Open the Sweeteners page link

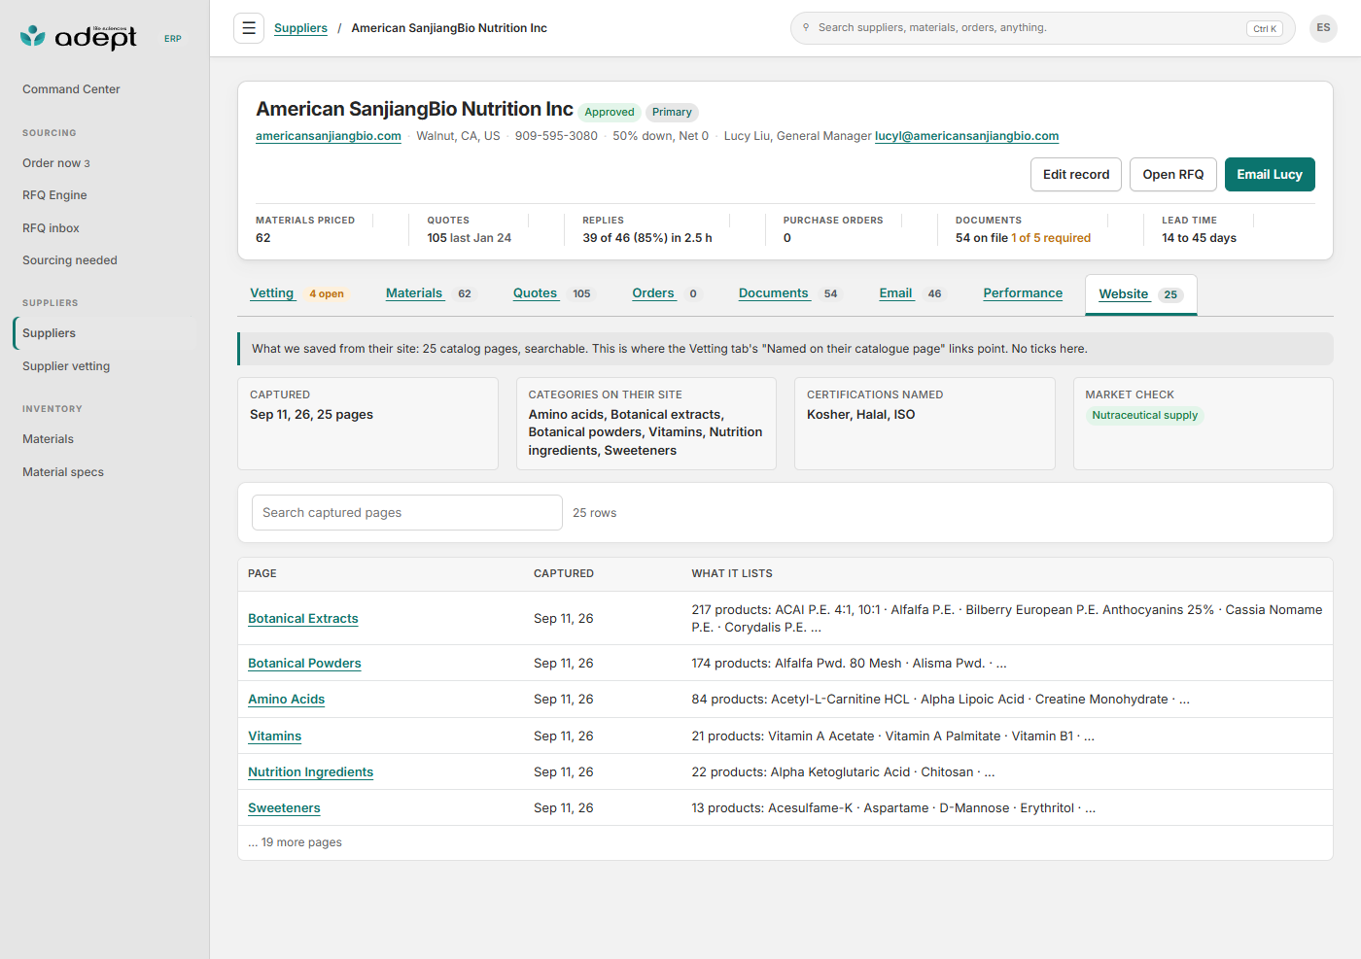[284, 808]
